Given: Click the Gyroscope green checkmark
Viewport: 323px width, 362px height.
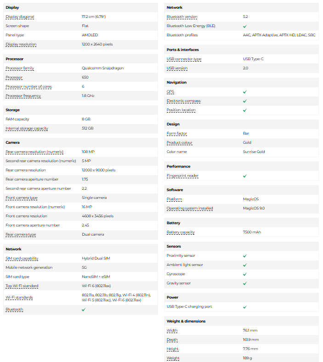Looking at the screenshot, I should 245,274.
